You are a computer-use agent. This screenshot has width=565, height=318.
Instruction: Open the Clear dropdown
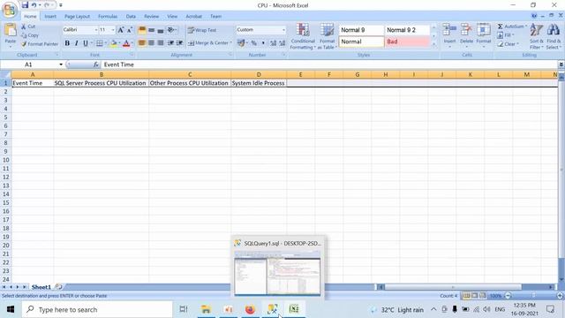[x=508, y=44]
